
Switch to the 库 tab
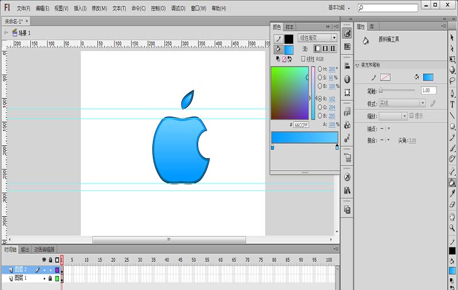click(372, 26)
